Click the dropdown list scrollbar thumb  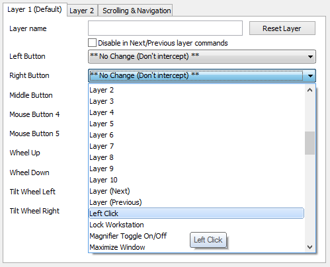[310, 143]
